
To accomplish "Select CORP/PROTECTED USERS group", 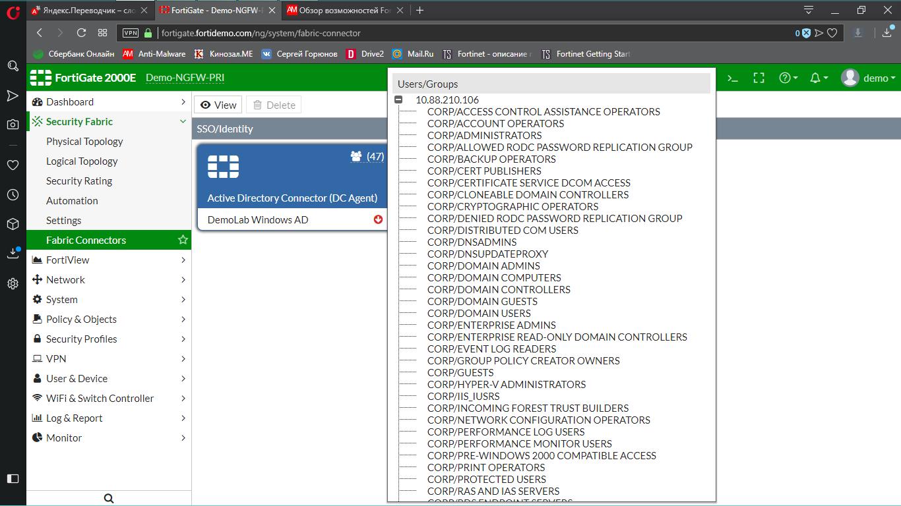I will 487,479.
